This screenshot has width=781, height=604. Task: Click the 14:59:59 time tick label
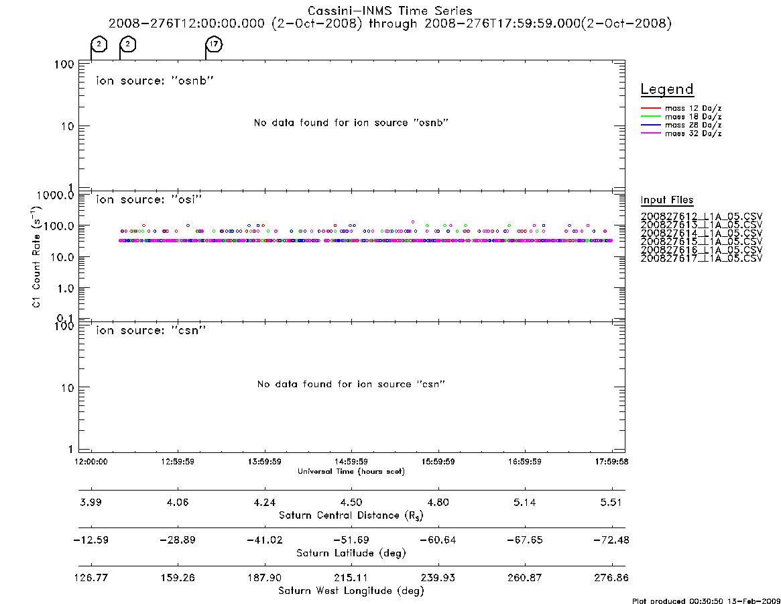click(351, 462)
